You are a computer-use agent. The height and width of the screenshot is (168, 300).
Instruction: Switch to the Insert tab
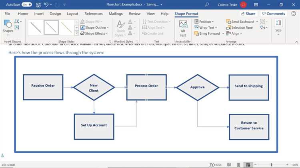tap(39, 14)
